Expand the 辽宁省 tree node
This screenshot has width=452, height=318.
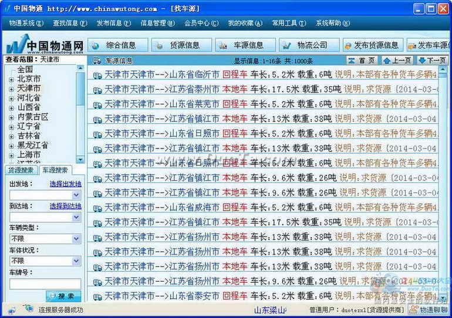pyautogui.click(x=12, y=127)
